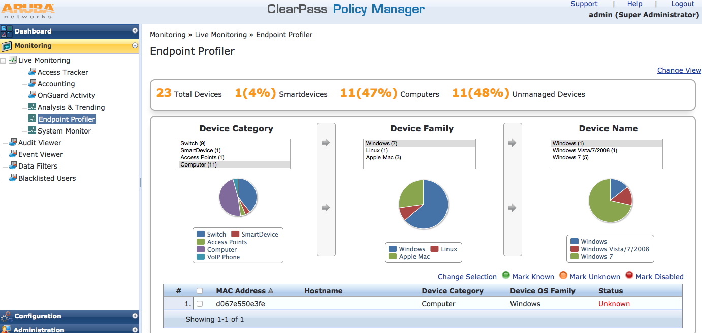Tick the checkbox for d067e550e3fe
702x333 pixels.
(x=200, y=304)
